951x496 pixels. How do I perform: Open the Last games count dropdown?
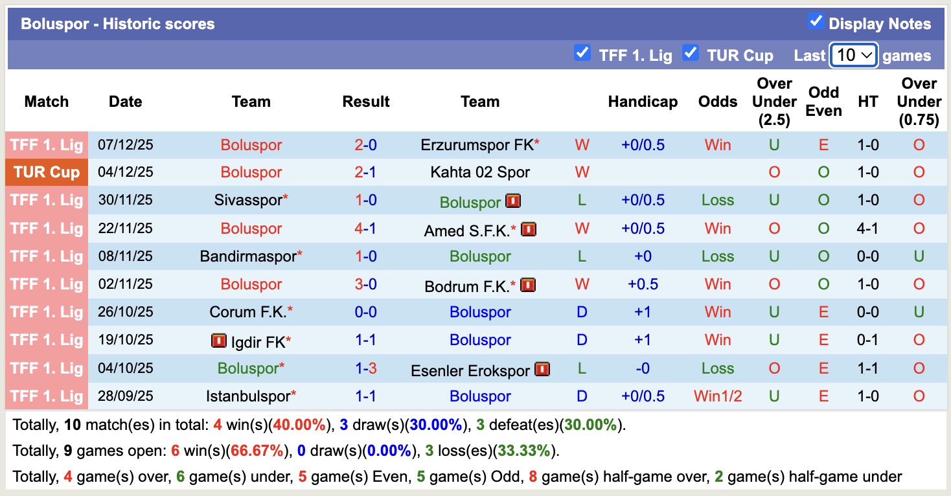(x=853, y=56)
